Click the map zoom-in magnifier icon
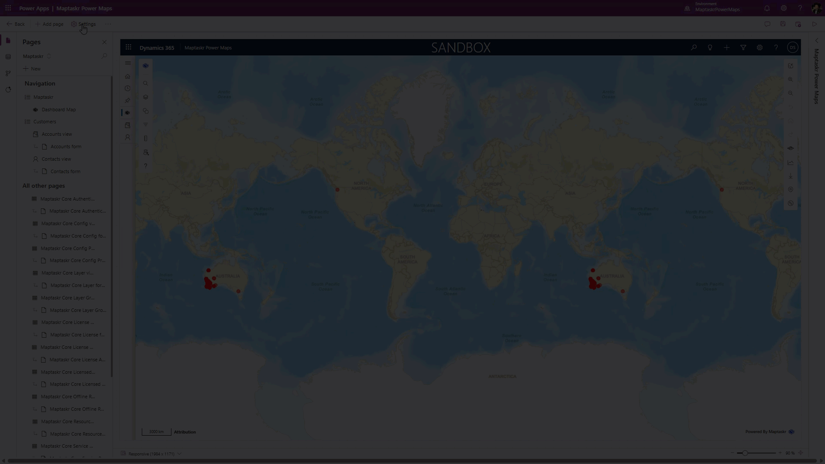Image resolution: width=825 pixels, height=464 pixels. click(x=791, y=79)
